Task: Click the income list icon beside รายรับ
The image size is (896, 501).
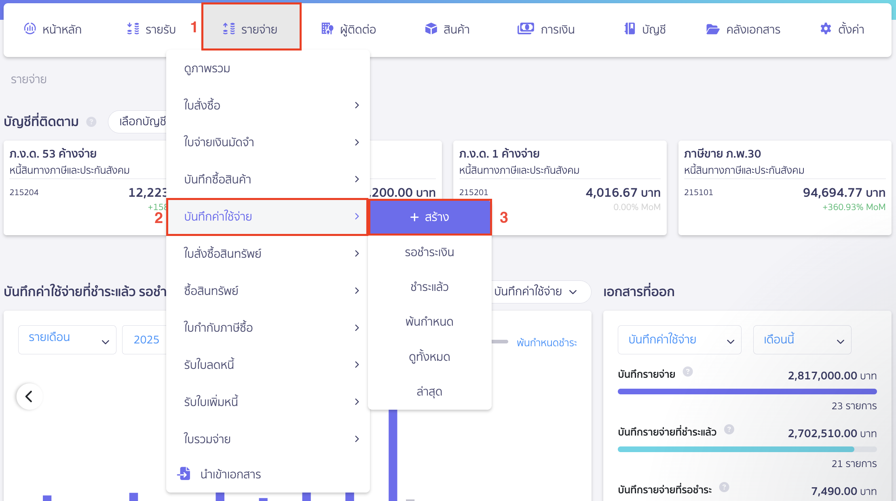Action: (133, 29)
